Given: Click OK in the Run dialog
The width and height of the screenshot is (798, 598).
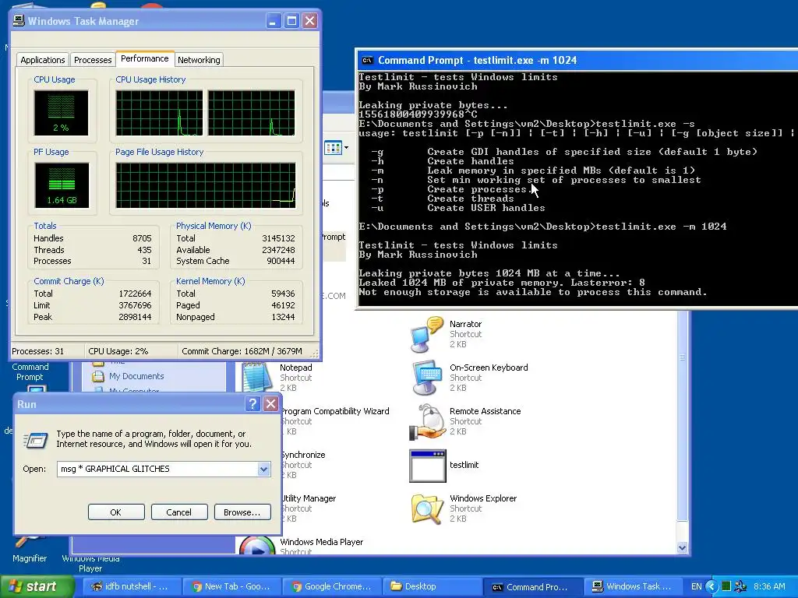Looking at the screenshot, I should [116, 512].
